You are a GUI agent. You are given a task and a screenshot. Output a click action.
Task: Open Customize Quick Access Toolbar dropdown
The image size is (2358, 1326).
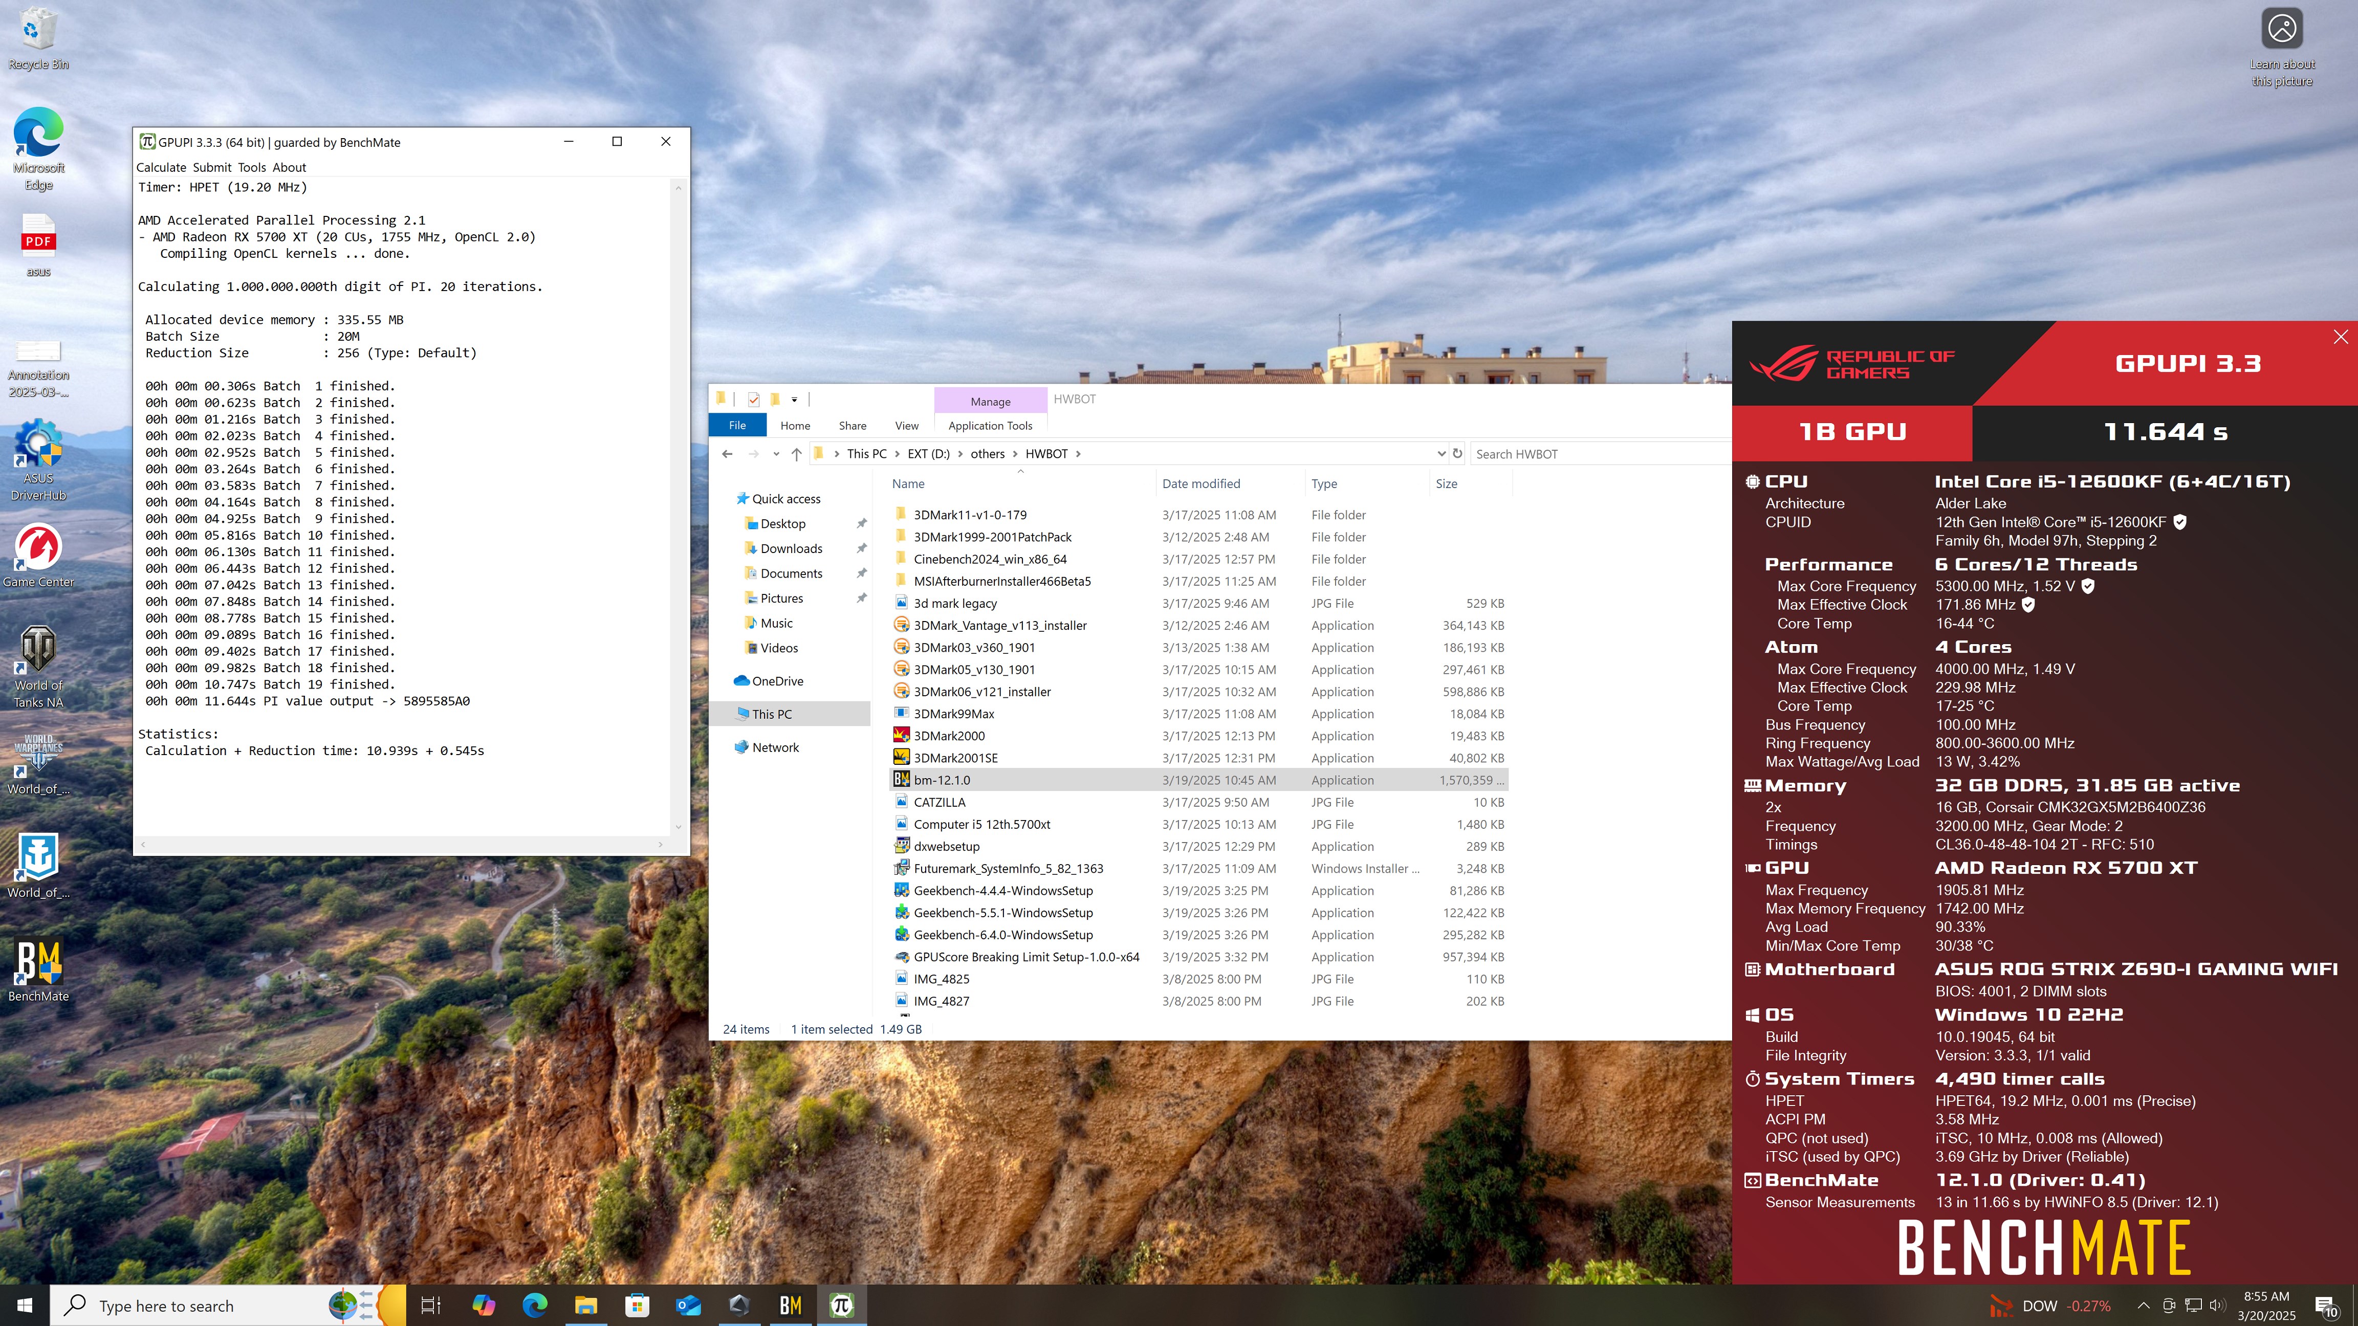(795, 399)
